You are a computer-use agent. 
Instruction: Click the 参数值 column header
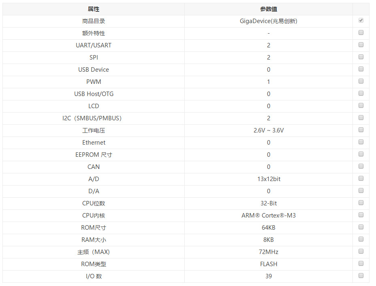(268, 9)
